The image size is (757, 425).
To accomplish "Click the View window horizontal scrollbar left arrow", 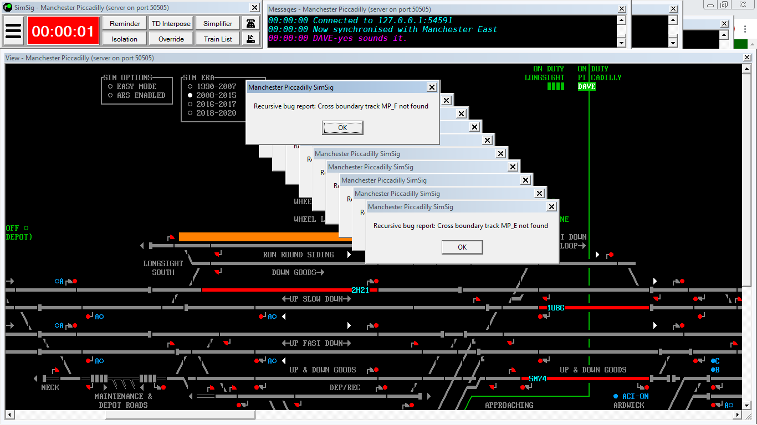I will pos(11,414).
